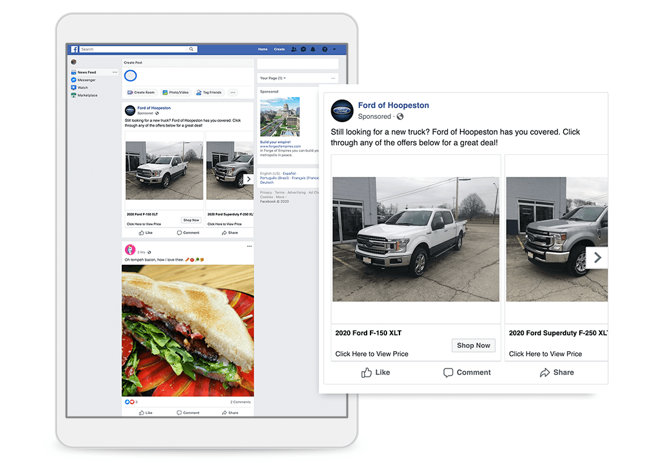Screen dimensions: 654x463
Task: Click the Ford logo avatar in enlarged ad card
Action: click(342, 111)
